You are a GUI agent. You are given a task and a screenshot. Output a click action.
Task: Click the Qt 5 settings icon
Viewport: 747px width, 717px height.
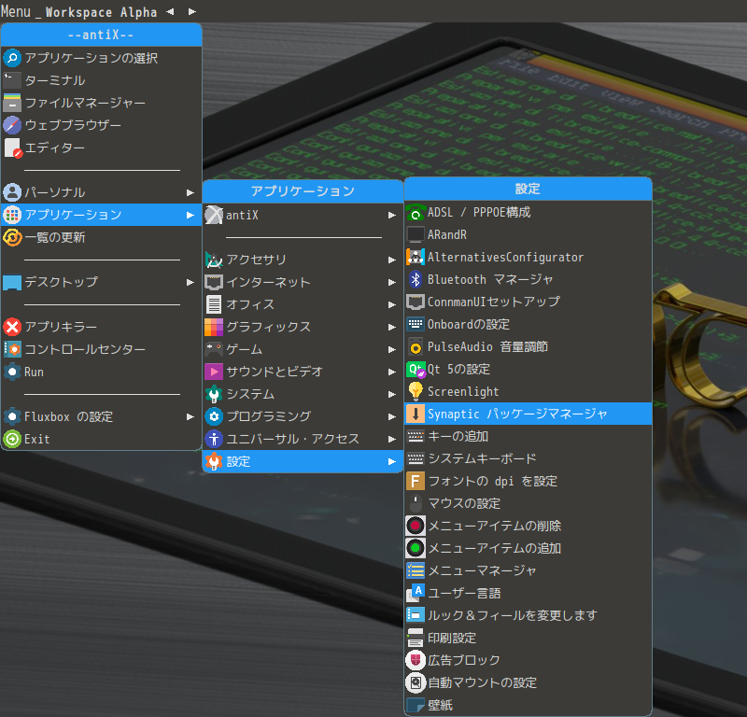tap(416, 369)
